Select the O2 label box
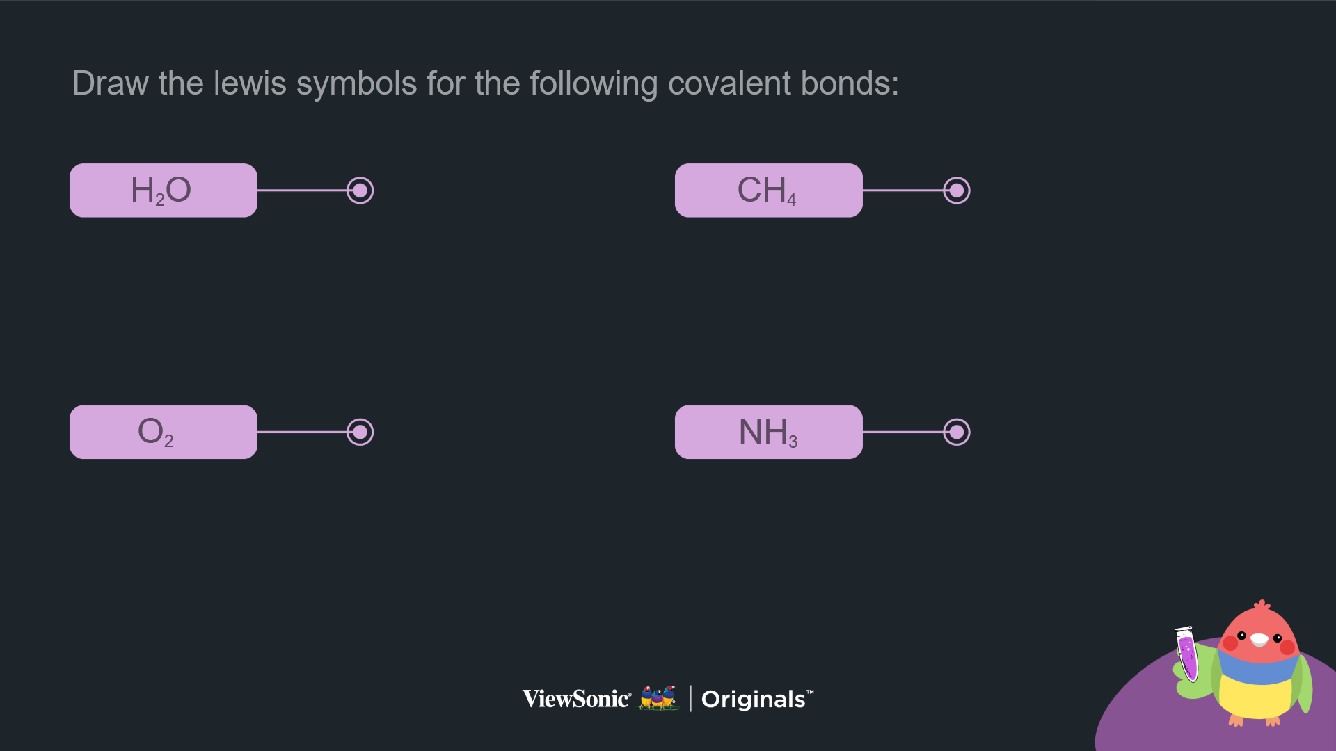Screen dimensions: 1336x751 click(164, 432)
